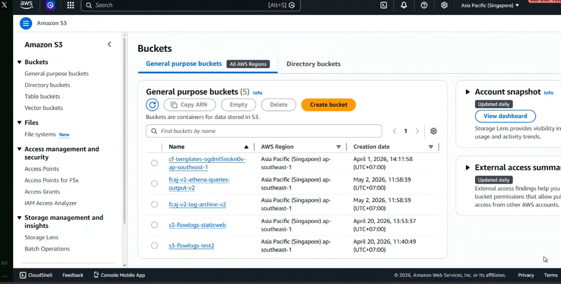Screen dimensions: 561x284
Task: Click the Delete button
Action: pos(279,105)
